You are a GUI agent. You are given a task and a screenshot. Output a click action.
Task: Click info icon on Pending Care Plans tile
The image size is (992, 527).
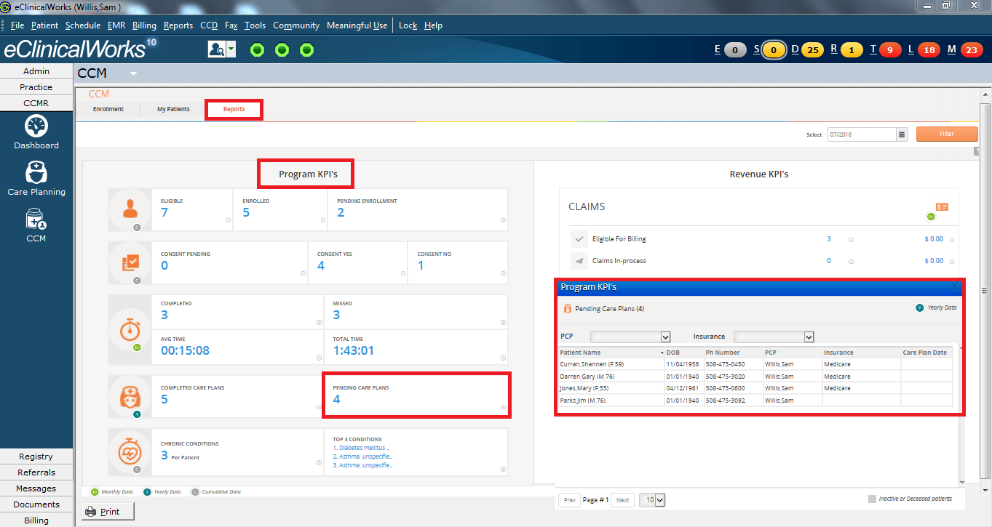(503, 408)
